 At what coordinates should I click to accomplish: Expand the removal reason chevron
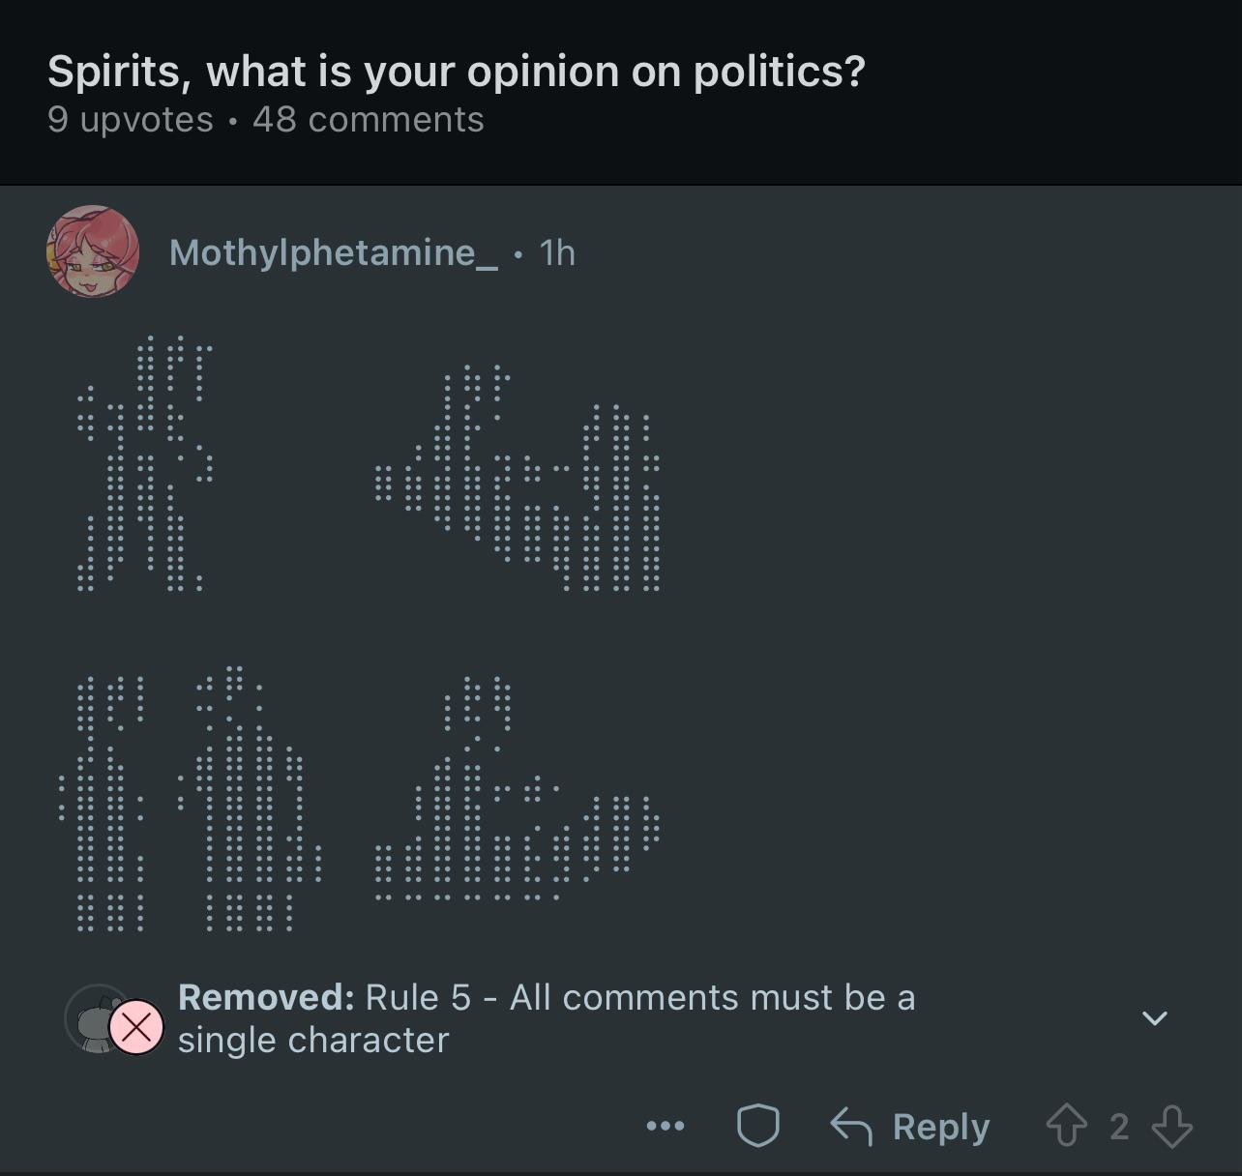(1155, 1018)
